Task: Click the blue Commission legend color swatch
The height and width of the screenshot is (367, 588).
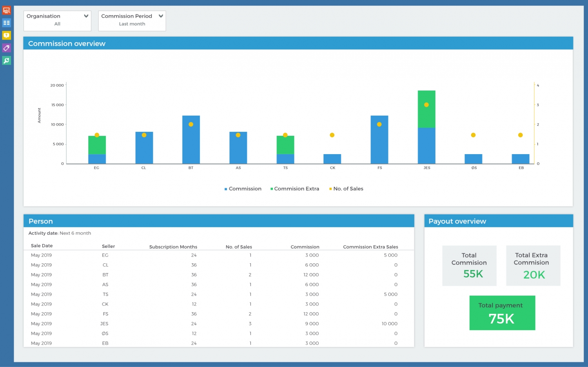Action: (x=225, y=189)
